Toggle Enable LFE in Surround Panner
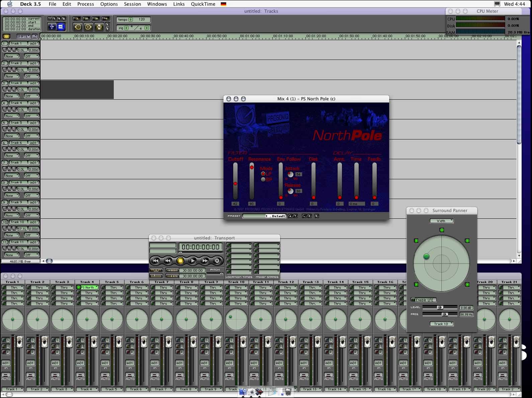Image resolution: width=532 pixels, height=398 pixels. pos(424,300)
